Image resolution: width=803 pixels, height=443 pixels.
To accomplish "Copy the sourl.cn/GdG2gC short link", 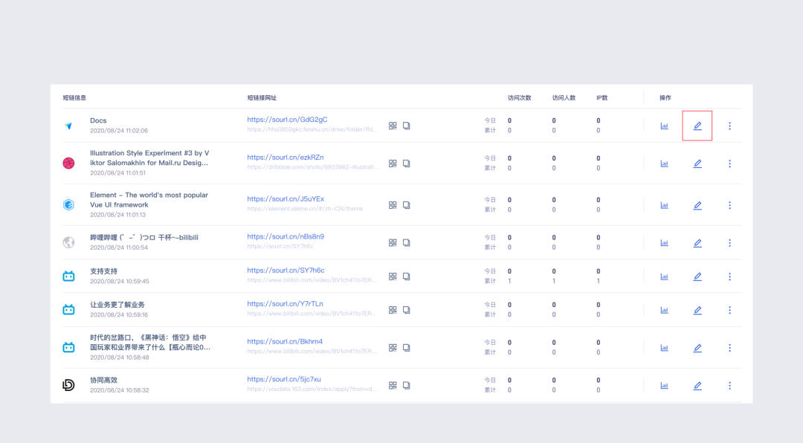I will (407, 126).
